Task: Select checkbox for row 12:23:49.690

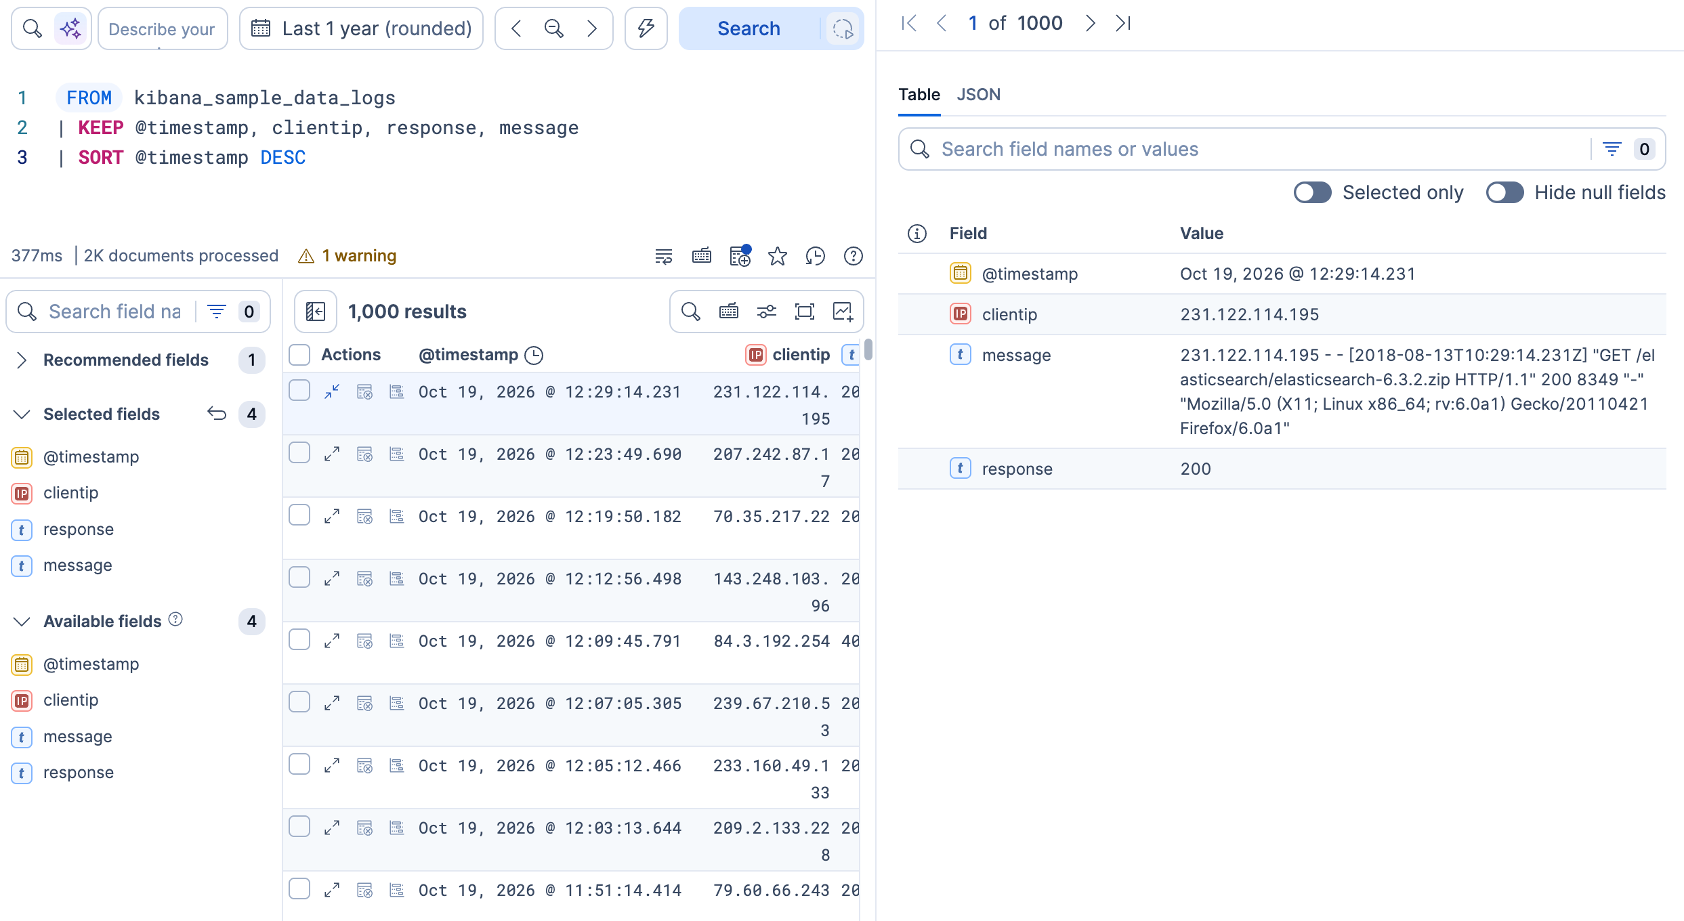Action: coord(299,453)
